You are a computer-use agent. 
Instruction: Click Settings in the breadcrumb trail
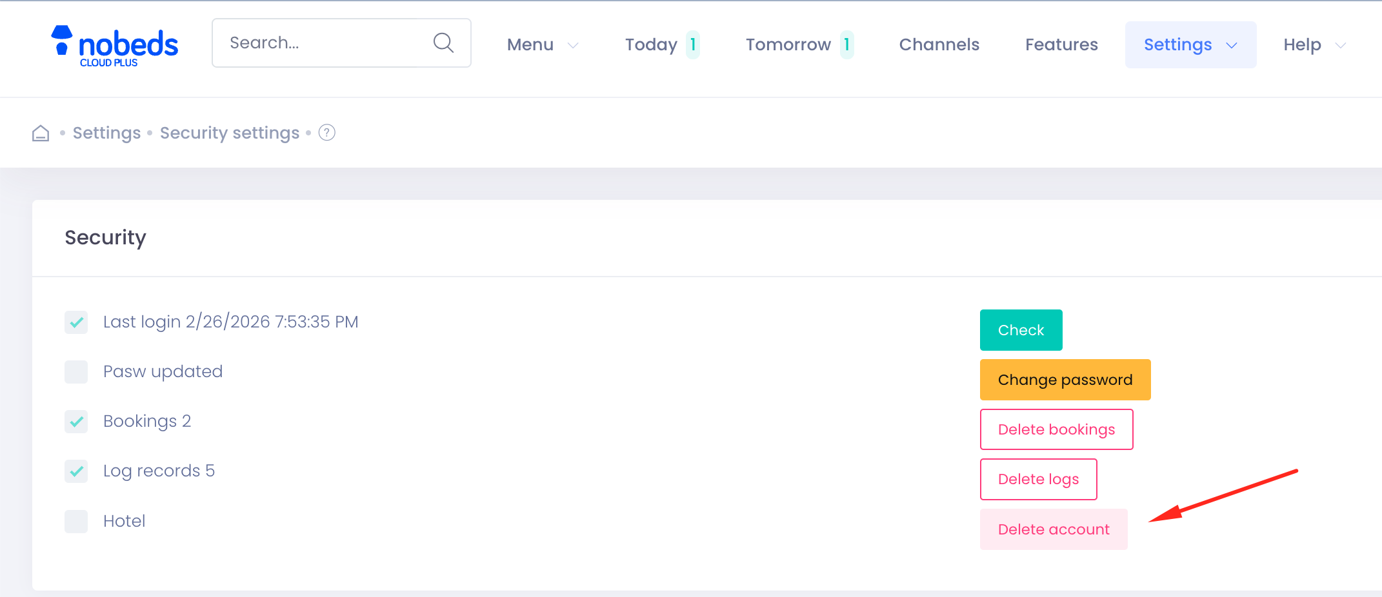click(106, 132)
